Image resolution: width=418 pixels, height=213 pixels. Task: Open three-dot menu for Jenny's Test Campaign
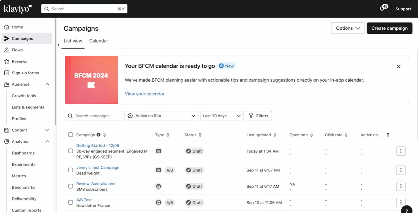click(401, 170)
